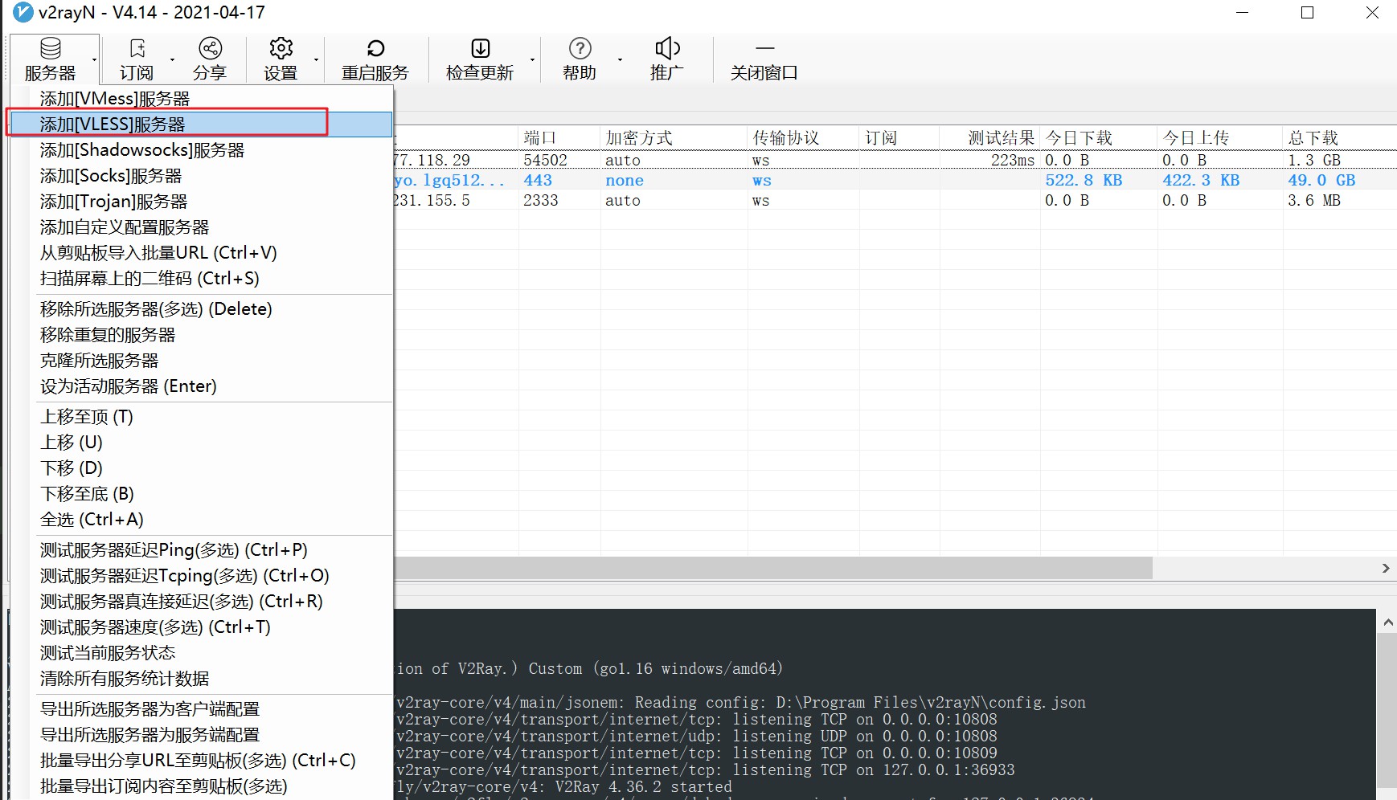Image resolution: width=1397 pixels, height=800 pixels.
Task: Choose 全选 (Ctrl+A) menu entry
Action: tap(199, 520)
